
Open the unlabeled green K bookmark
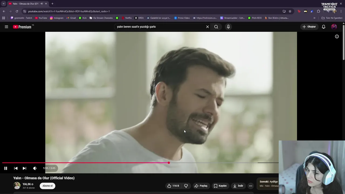(x=117, y=18)
